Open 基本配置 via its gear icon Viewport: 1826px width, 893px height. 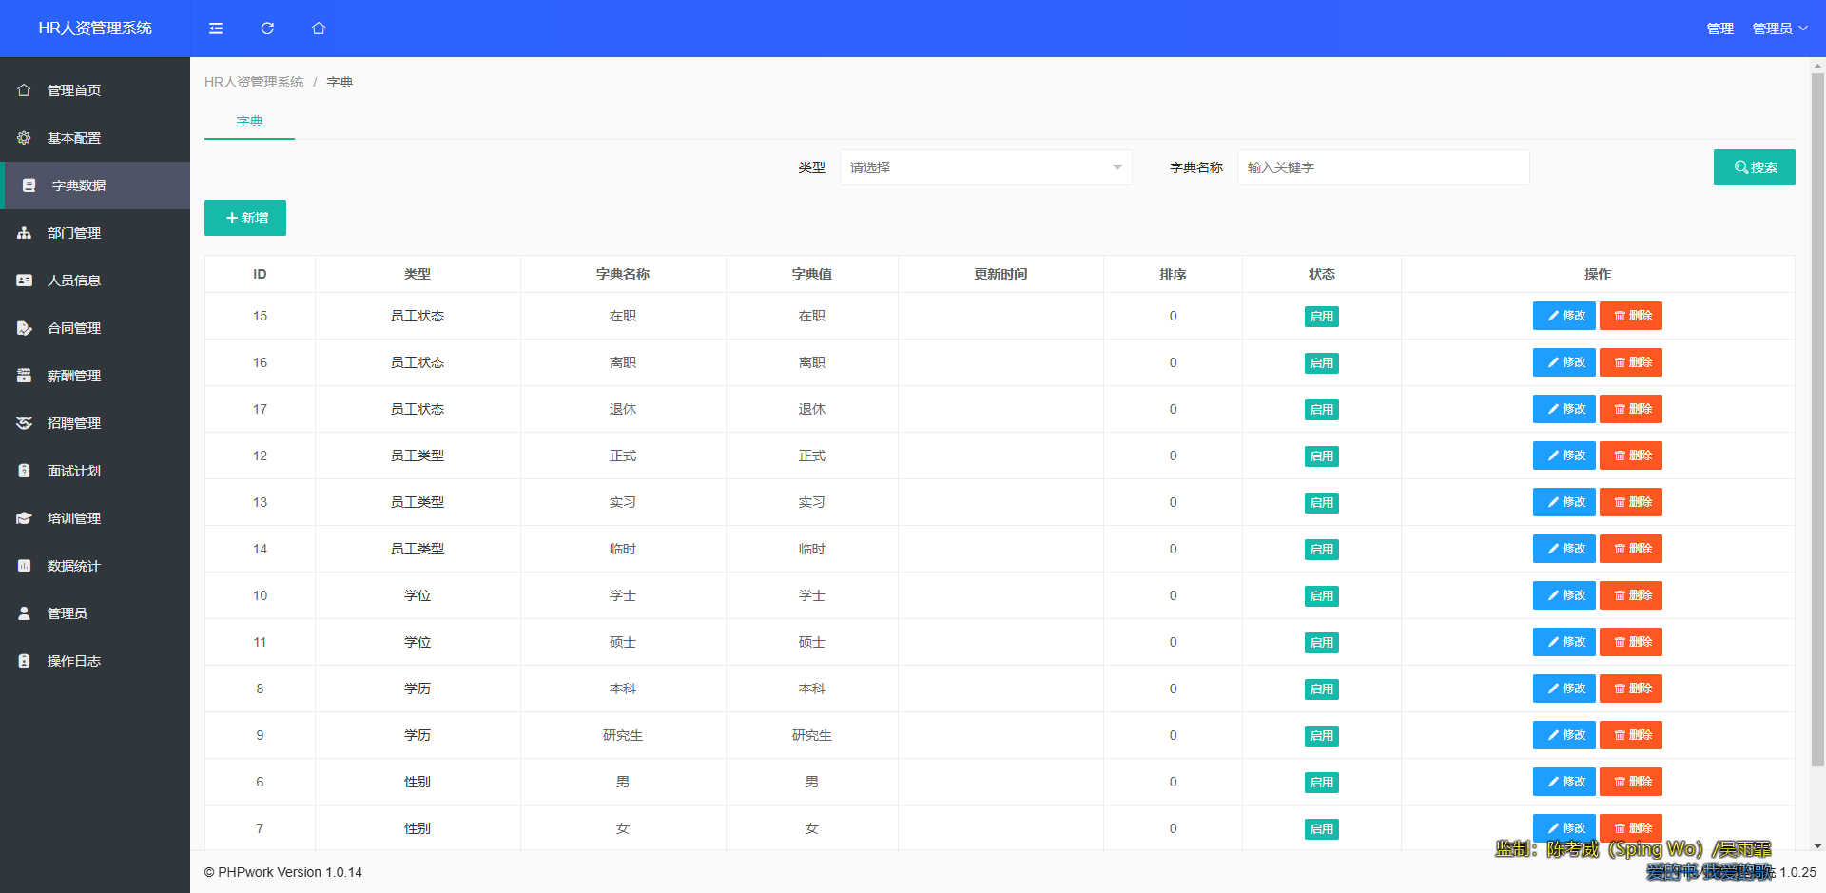(x=25, y=138)
